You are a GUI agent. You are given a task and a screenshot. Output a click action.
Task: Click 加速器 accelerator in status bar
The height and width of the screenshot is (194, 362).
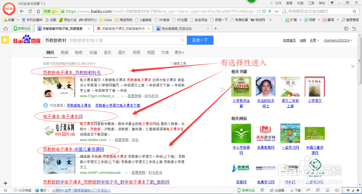coord(276,190)
